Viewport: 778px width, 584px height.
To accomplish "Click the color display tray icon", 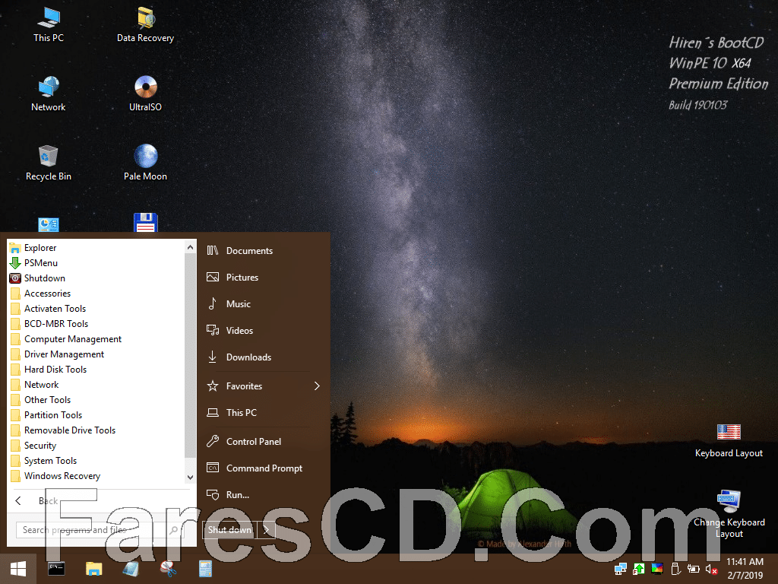I will point(657,569).
